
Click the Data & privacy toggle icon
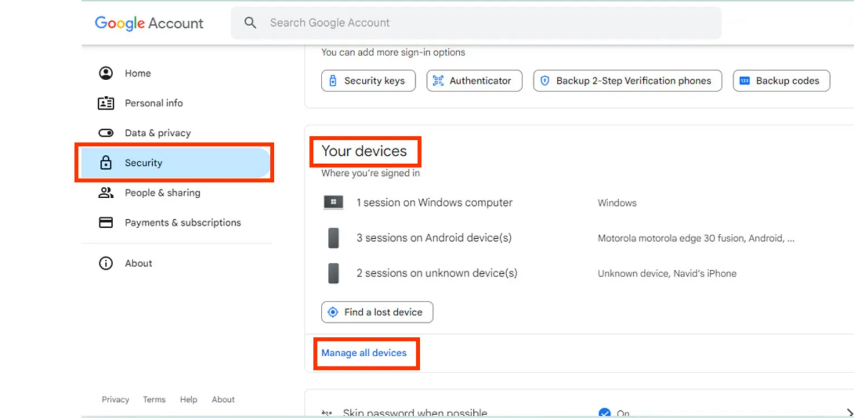pos(106,133)
